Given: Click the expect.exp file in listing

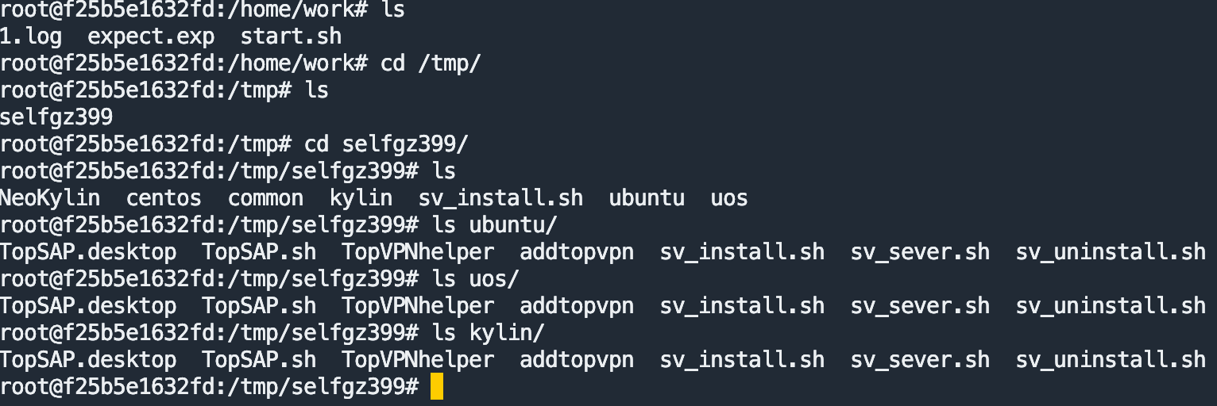Looking at the screenshot, I should pyautogui.click(x=150, y=36).
